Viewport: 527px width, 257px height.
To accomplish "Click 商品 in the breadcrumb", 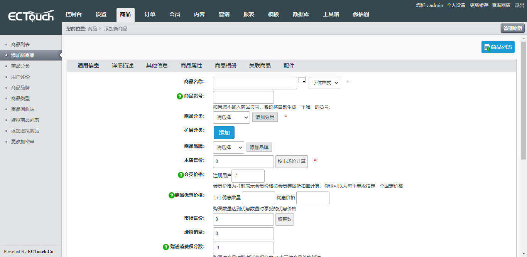I will pos(92,29).
